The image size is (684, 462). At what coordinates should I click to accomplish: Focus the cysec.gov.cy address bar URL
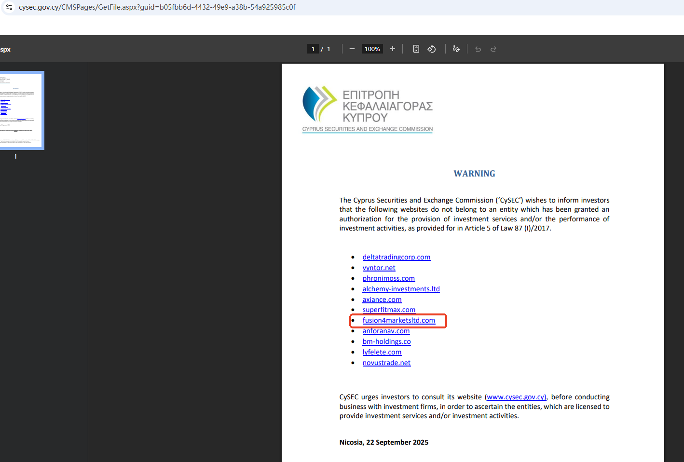click(x=157, y=7)
